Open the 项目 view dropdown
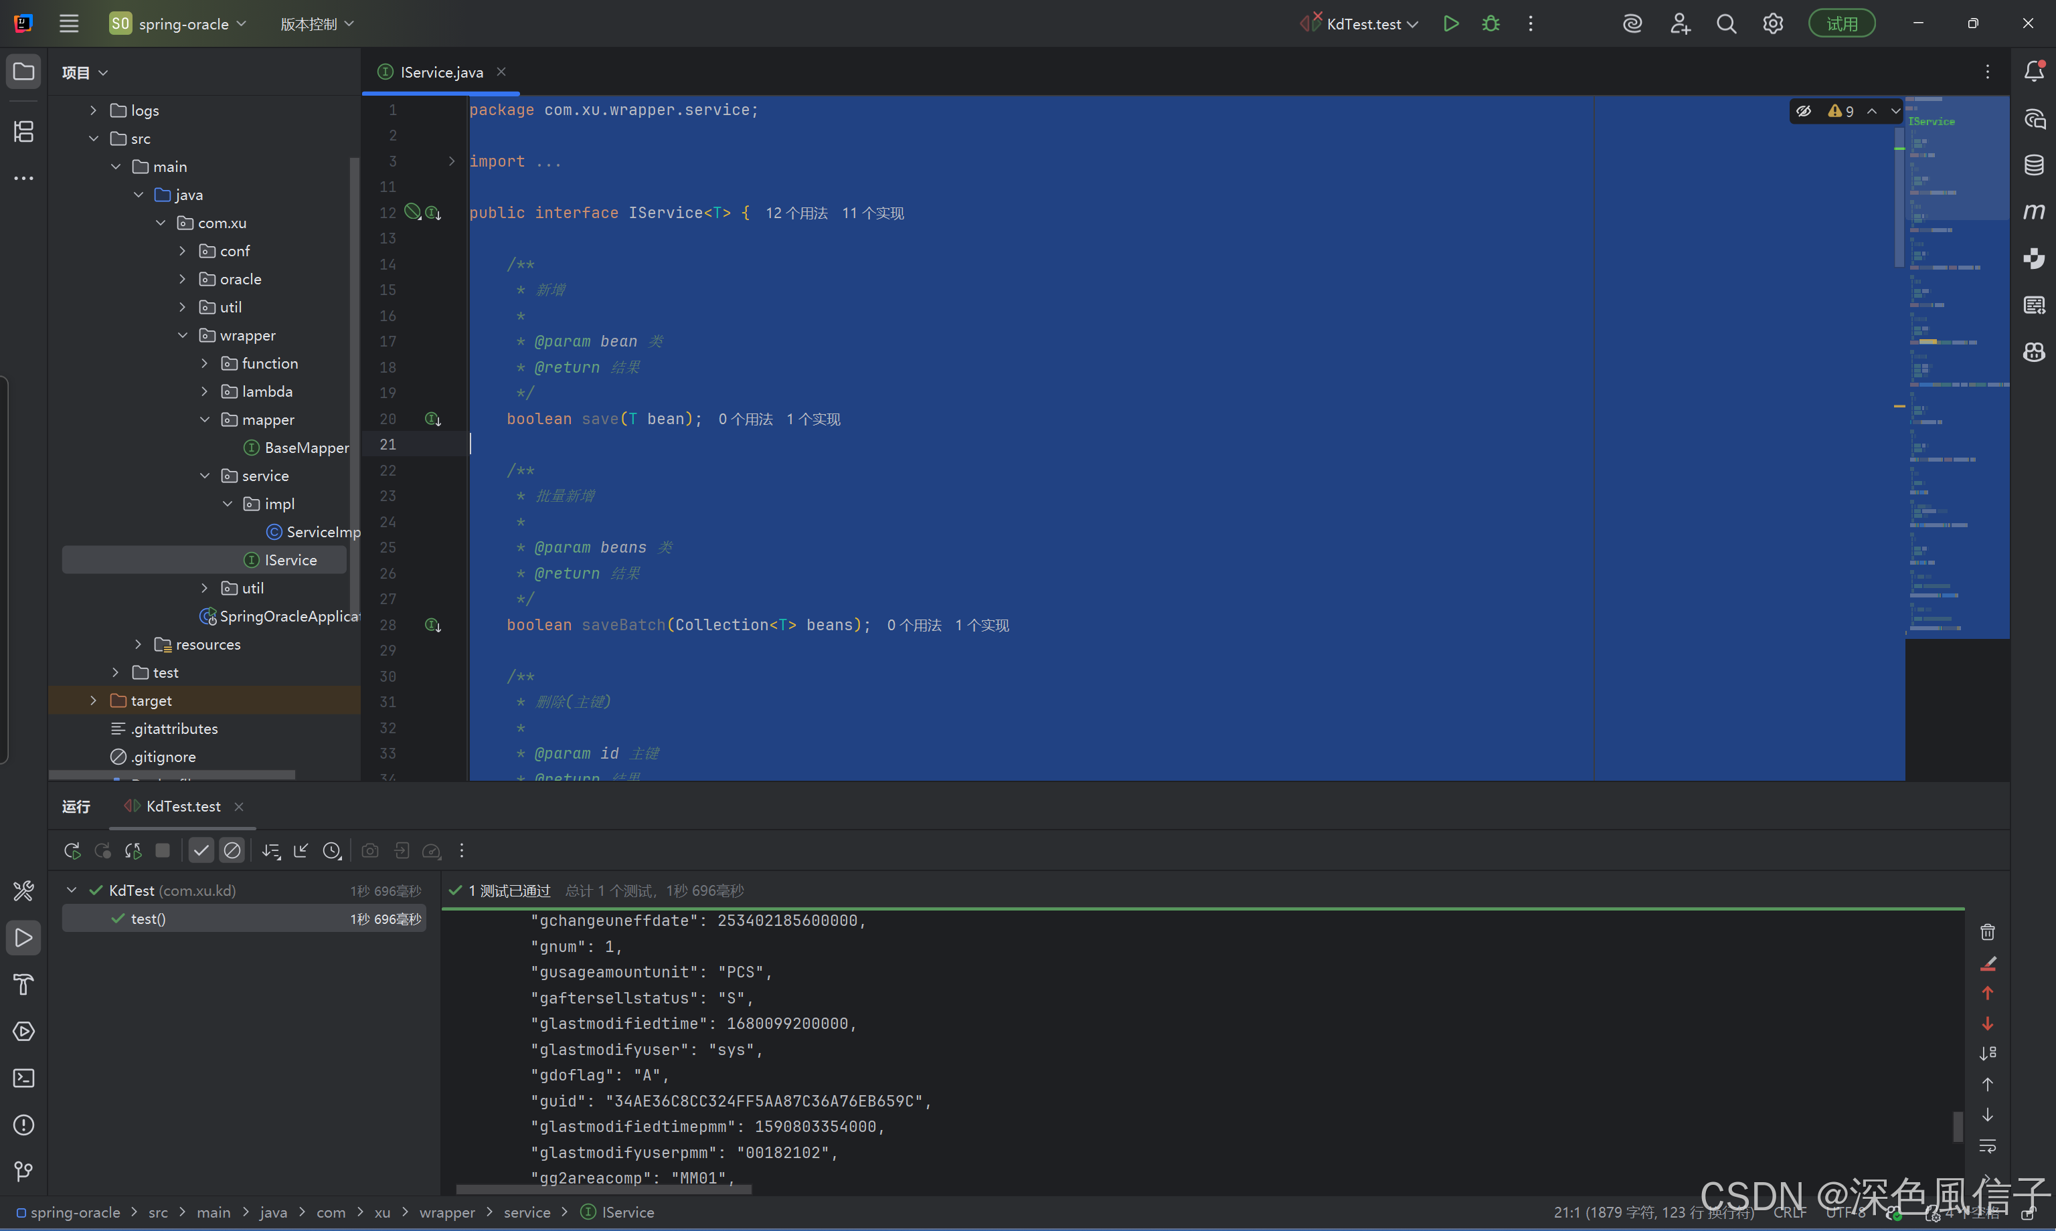 click(x=84, y=72)
